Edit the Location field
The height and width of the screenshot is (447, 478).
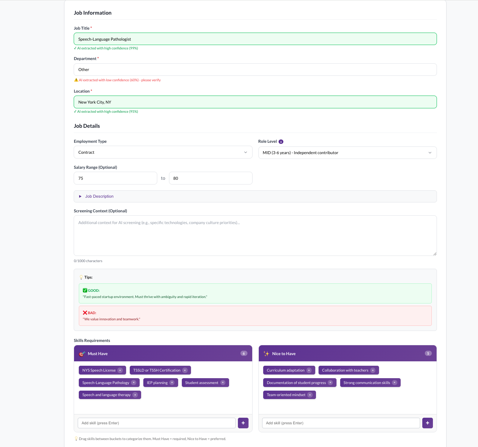255,102
